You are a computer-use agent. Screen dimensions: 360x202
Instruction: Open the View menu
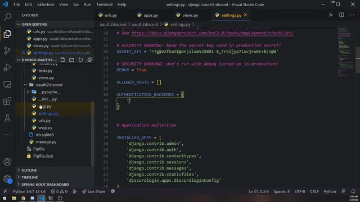click(x=64, y=4)
